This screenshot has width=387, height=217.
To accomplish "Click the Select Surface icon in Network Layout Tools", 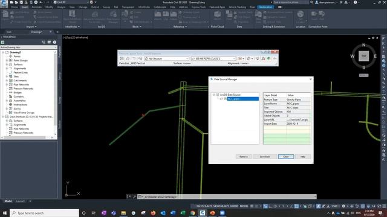I will tap(128, 58).
